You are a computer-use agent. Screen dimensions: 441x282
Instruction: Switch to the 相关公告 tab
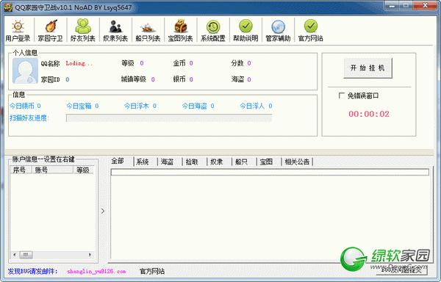pyautogui.click(x=297, y=162)
